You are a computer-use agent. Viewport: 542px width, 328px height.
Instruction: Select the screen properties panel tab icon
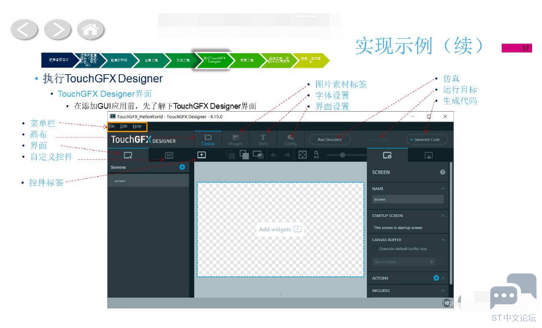point(387,156)
